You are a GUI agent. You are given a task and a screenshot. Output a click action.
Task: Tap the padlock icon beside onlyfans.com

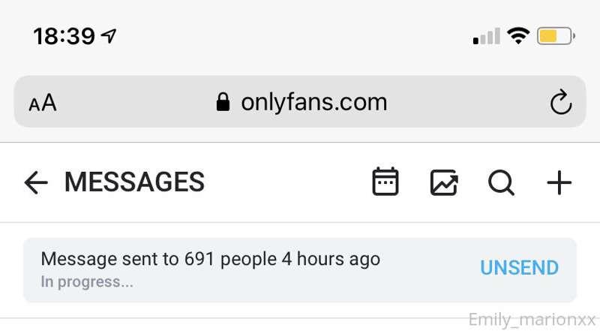point(223,102)
